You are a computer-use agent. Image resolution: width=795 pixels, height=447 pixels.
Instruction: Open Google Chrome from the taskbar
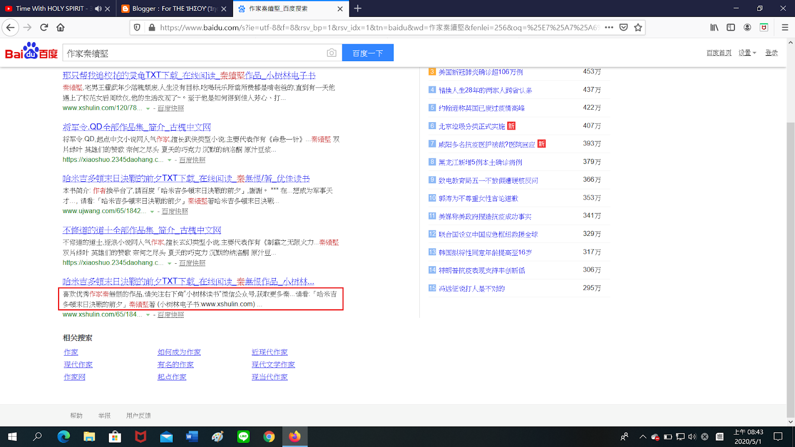click(269, 437)
